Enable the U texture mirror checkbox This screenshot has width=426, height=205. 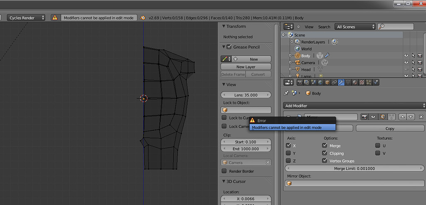pyautogui.click(x=378, y=145)
